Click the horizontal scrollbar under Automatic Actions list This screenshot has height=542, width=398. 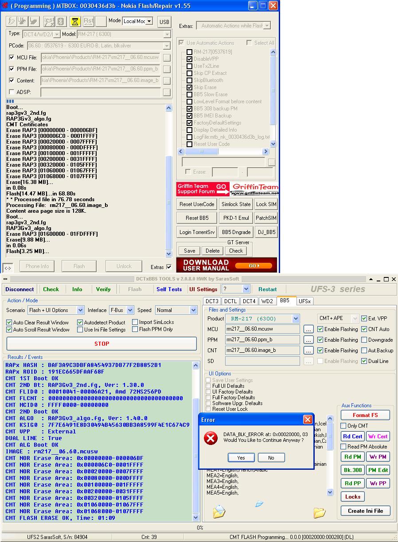[x=223, y=151]
